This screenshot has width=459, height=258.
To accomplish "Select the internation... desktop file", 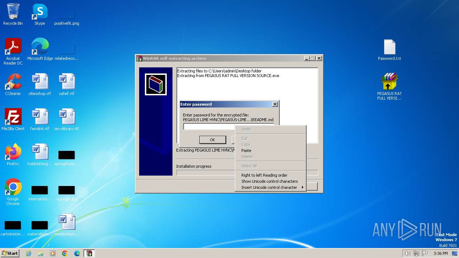I will pyautogui.click(x=40, y=192).
